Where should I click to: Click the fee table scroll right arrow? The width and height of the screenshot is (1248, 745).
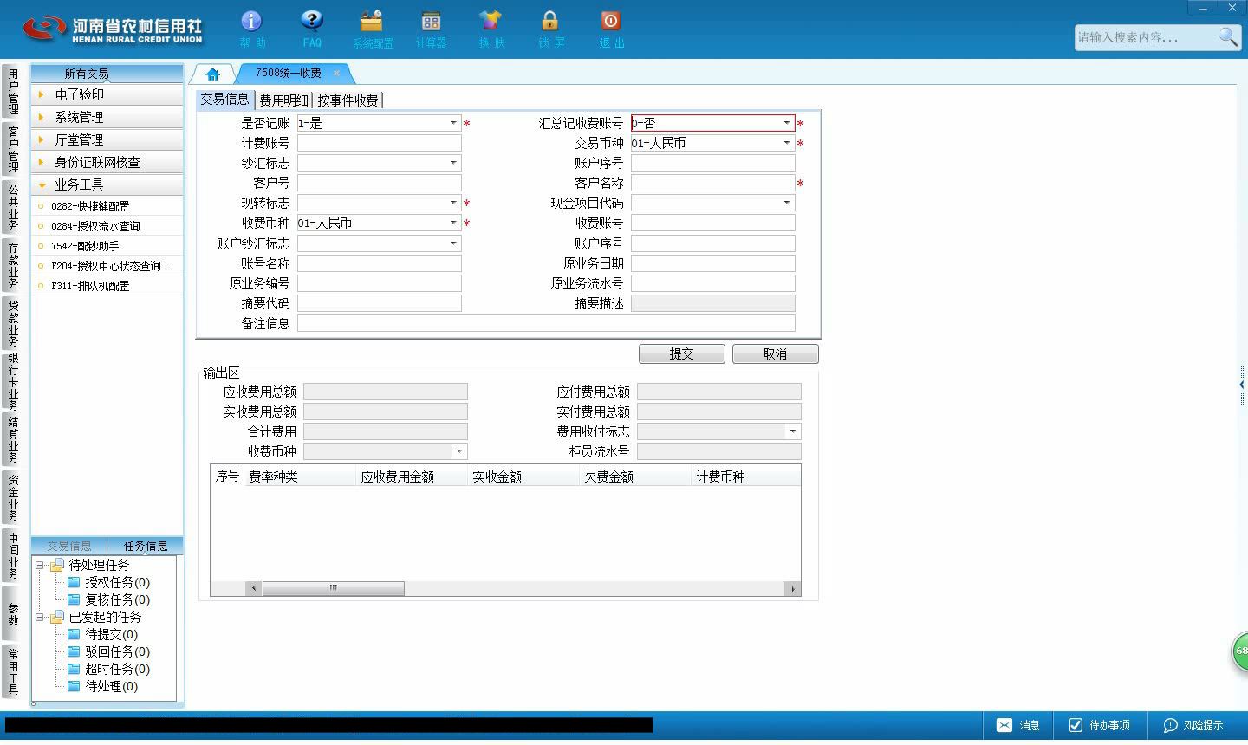(792, 588)
